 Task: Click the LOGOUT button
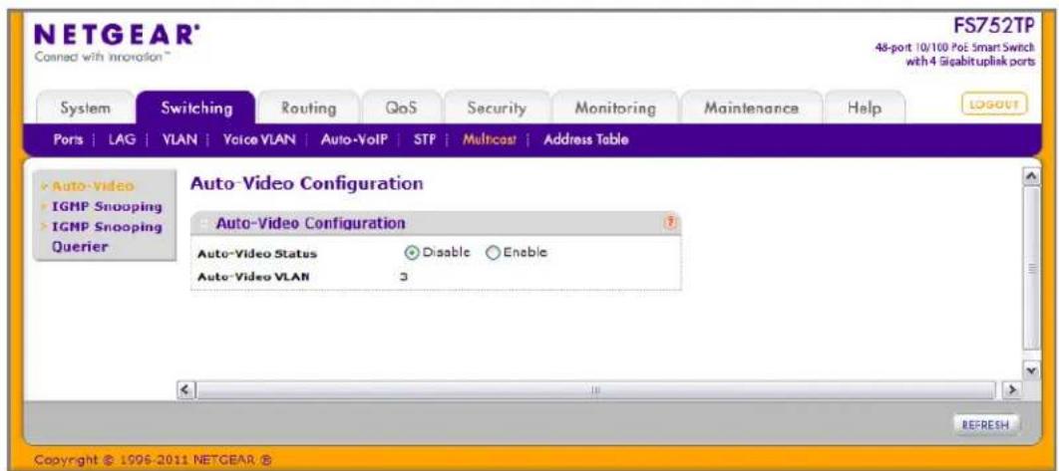[x=993, y=106]
